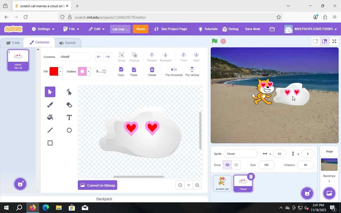Adjust the outline width stepper
This screenshot has width=341, height=213.
[x=104, y=71]
